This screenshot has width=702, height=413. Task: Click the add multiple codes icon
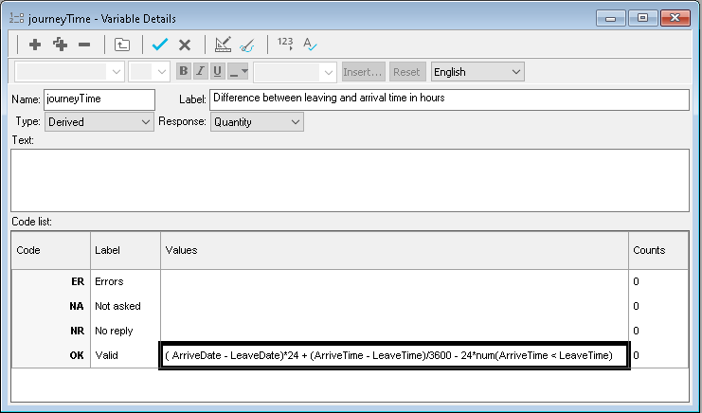click(60, 44)
